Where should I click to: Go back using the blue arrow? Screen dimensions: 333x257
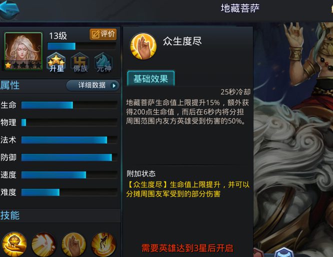pos(9,9)
